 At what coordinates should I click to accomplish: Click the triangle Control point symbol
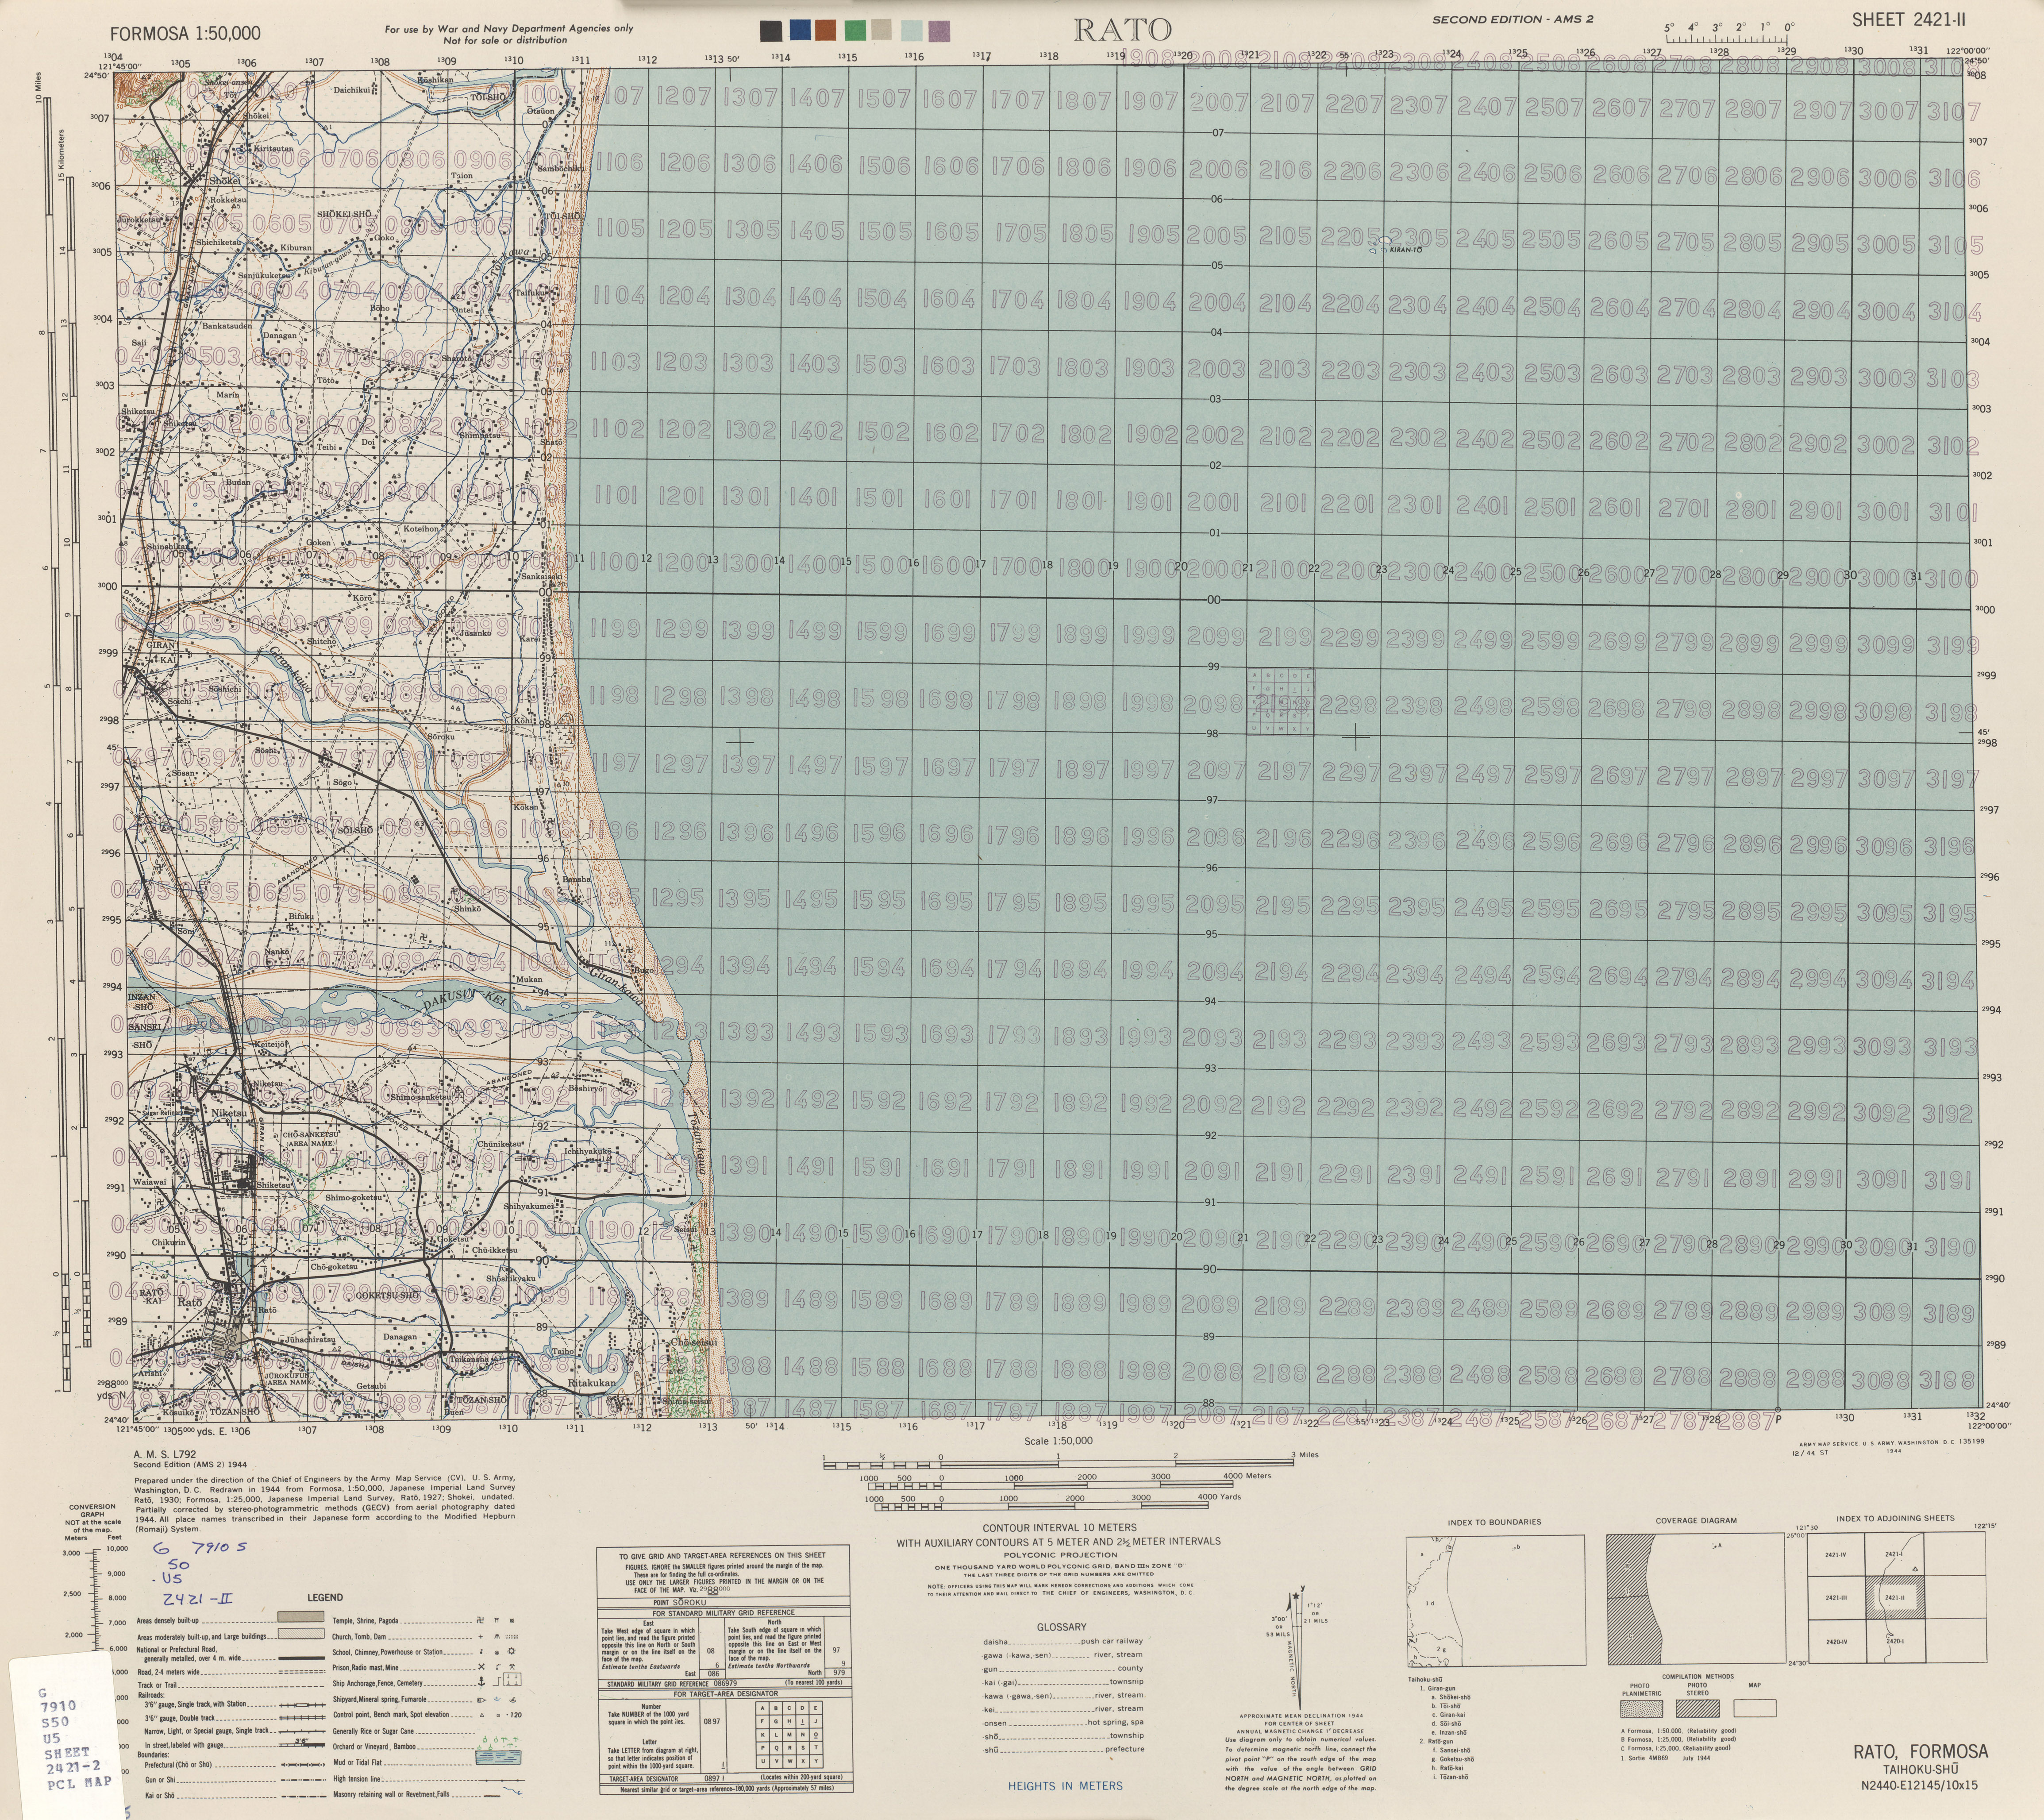point(482,1715)
